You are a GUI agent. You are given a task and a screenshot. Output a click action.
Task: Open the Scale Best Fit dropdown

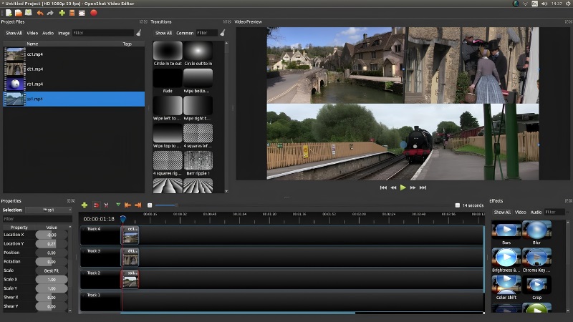[52, 270]
